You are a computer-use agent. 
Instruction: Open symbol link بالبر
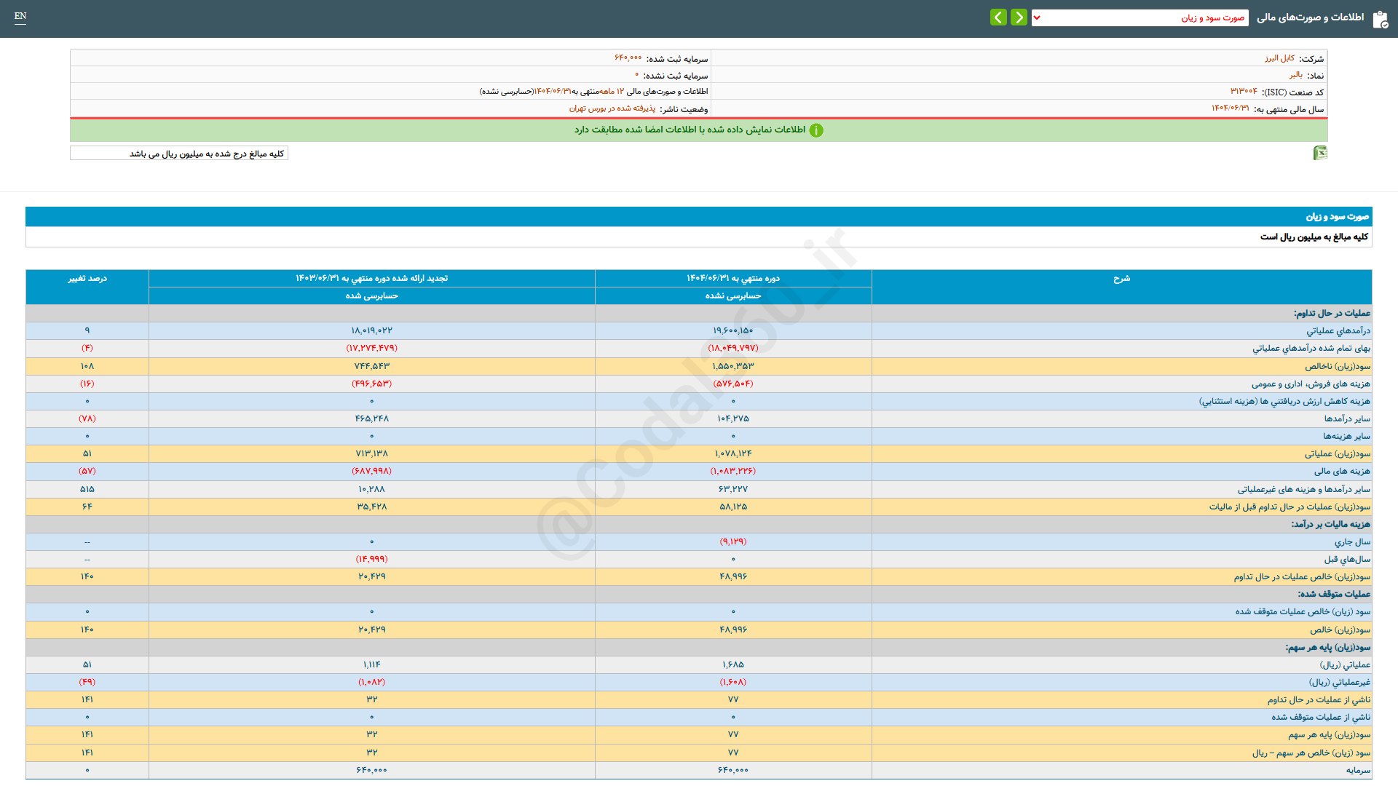pos(1295,75)
